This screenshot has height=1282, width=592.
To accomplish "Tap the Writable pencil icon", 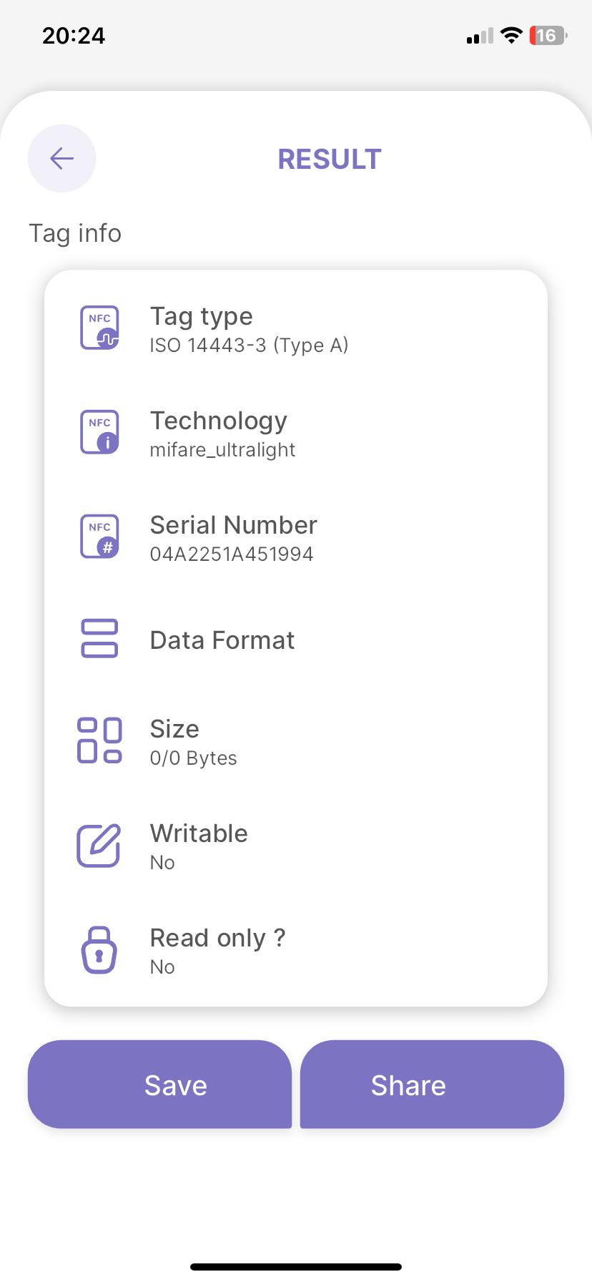I will 99,845.
